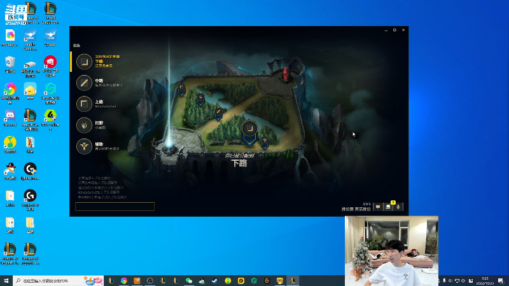Viewport: 509px width, 286px height.
Task: Toggle the voice microphone button in client
Action: [x=398, y=207]
